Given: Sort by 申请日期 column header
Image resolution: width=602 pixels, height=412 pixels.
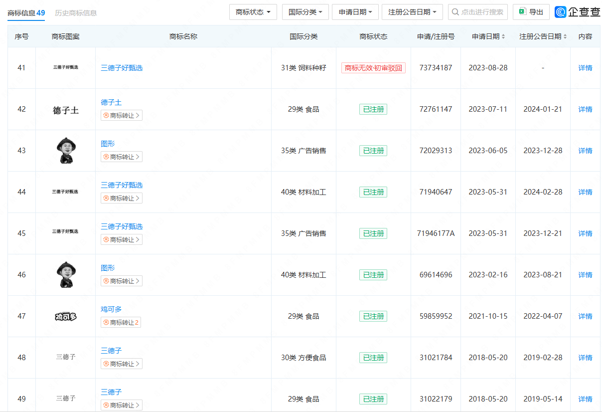Looking at the screenshot, I should pos(488,36).
